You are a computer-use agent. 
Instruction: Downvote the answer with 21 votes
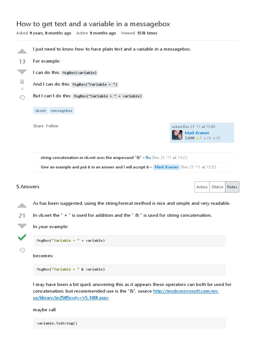coord(22,226)
